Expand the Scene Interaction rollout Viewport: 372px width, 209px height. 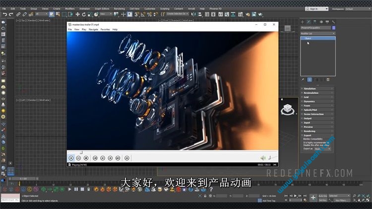tap(317, 114)
